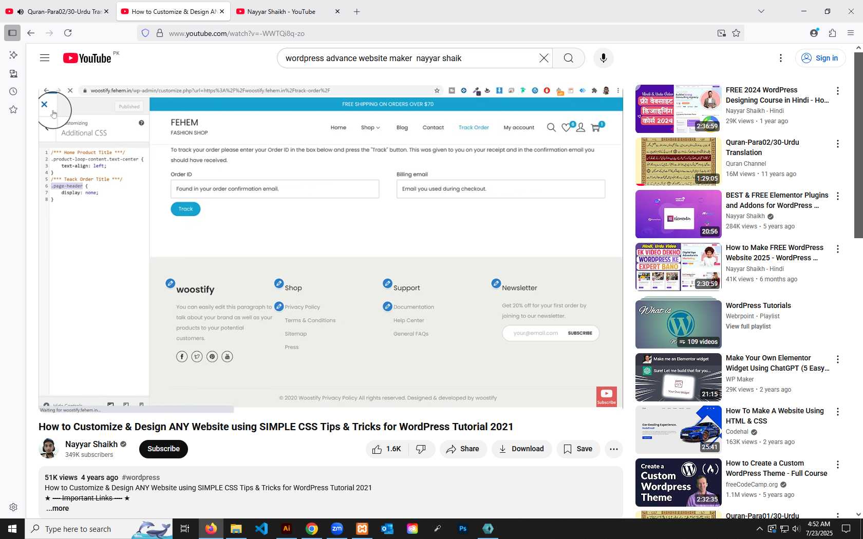Open menu for BEST & FREE Elementor video
This screenshot has width=863, height=539.
click(x=838, y=196)
